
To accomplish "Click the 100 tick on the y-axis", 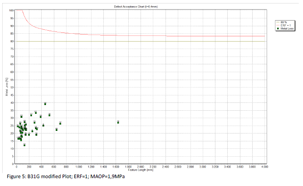I will click(11, 11).
